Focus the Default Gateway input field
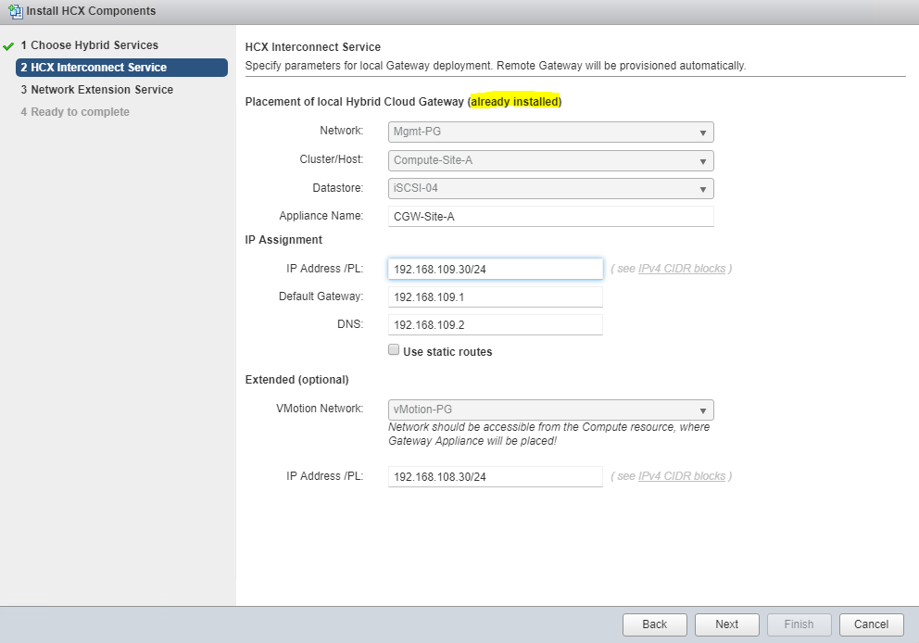 (x=495, y=296)
